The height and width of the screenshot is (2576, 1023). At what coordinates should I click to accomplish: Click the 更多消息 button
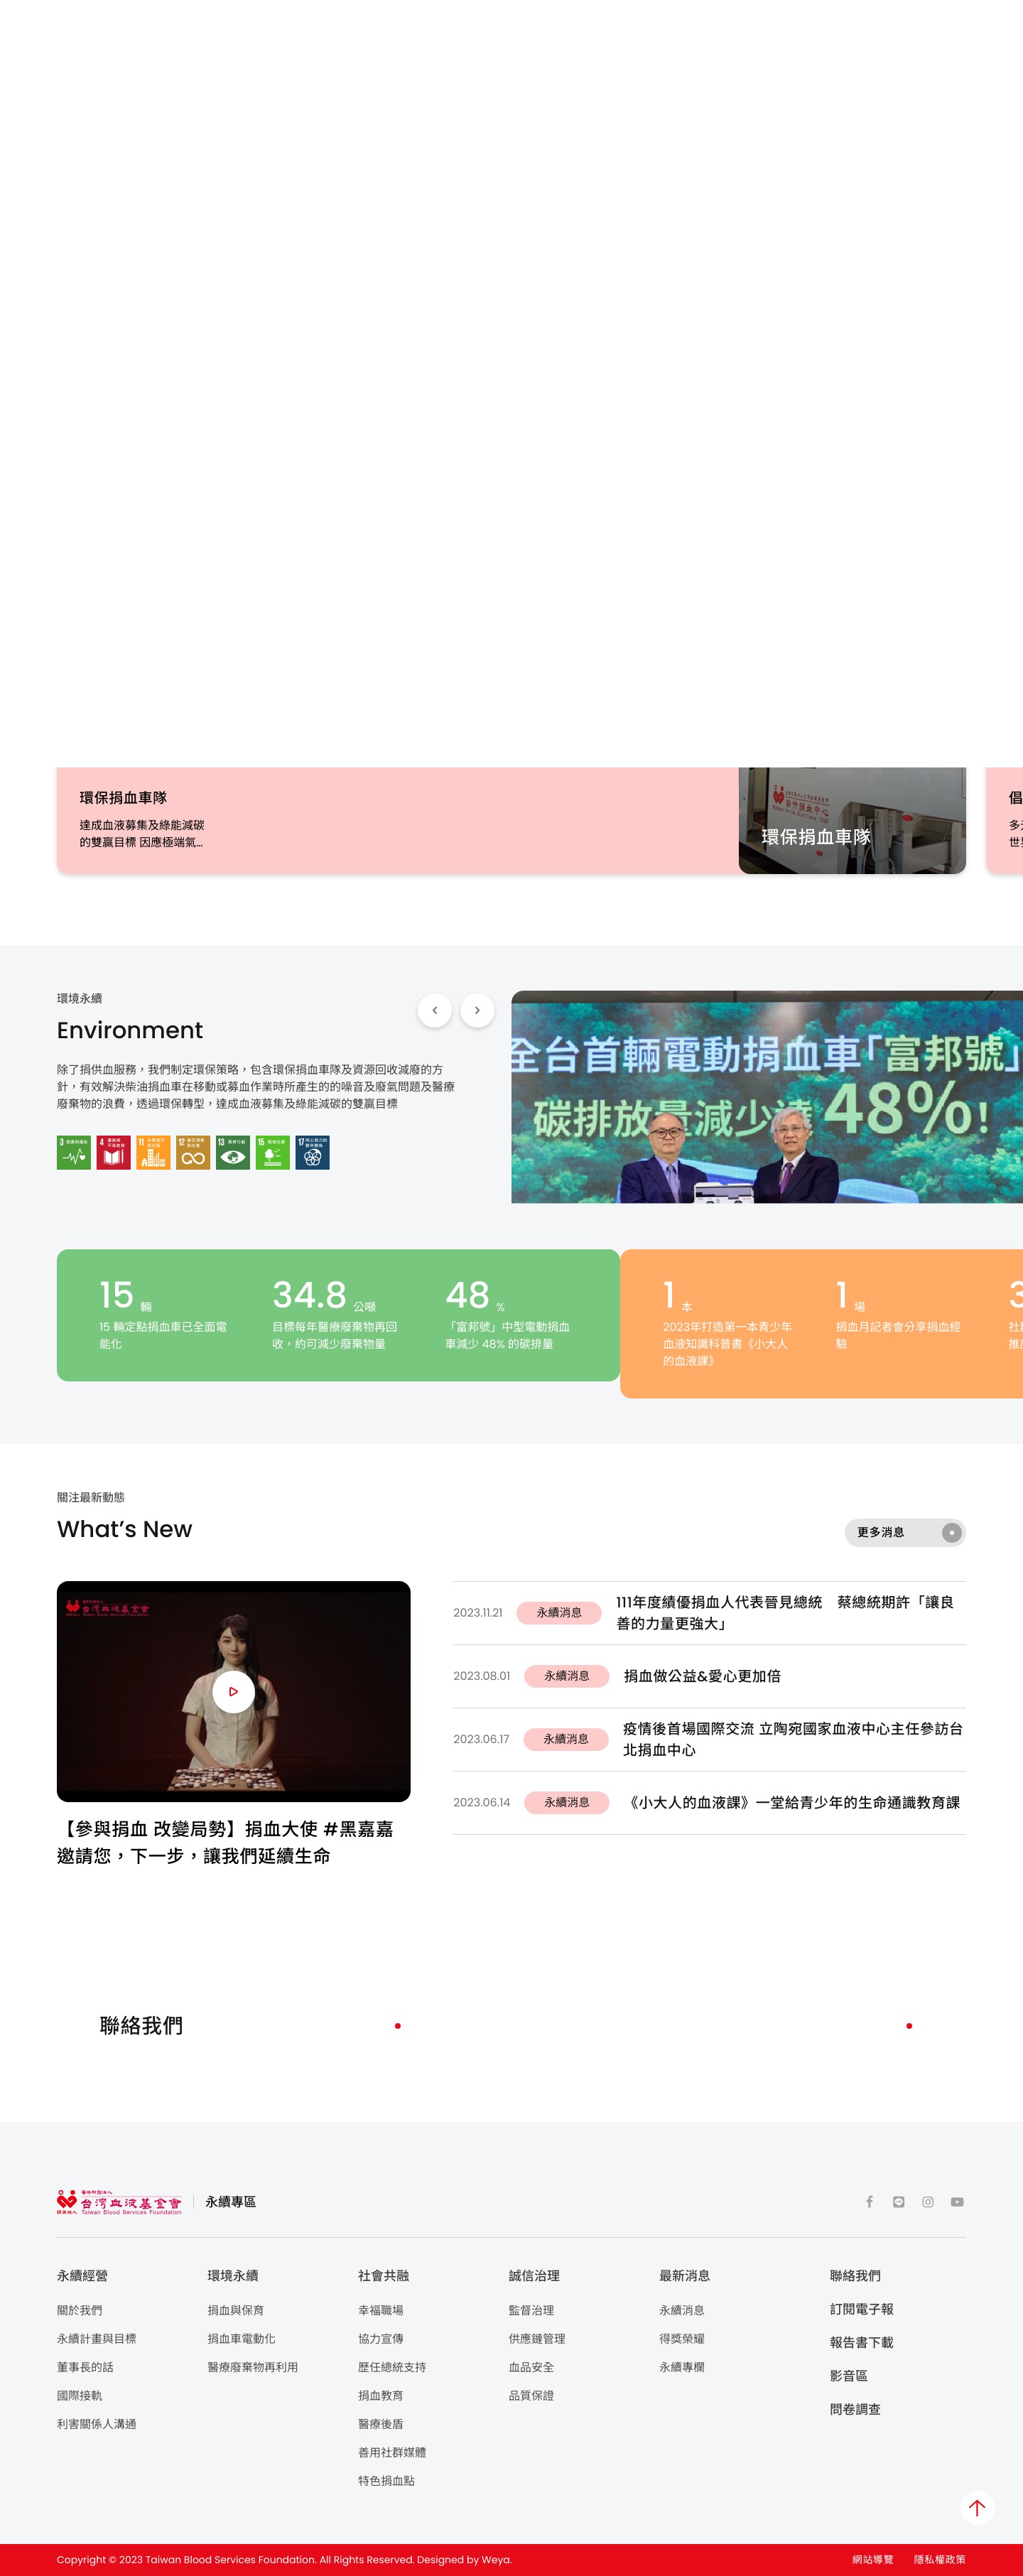coord(904,1532)
